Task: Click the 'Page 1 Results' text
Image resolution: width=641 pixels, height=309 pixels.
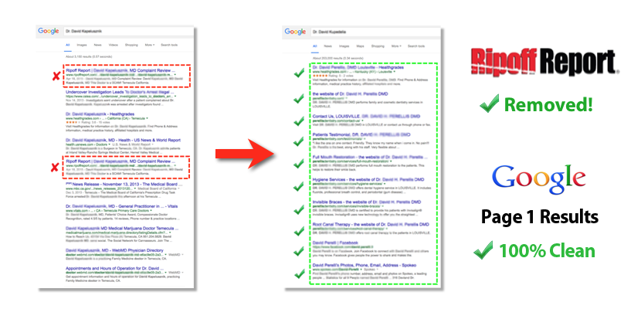Action: pyautogui.click(x=539, y=216)
